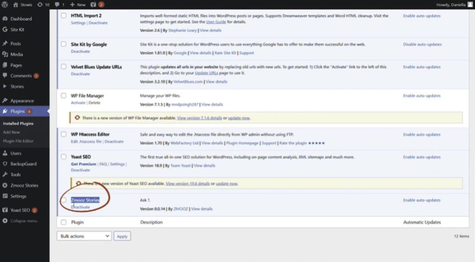Click the five-star plugin rating
This screenshot has width=475, height=262.
(316, 143)
